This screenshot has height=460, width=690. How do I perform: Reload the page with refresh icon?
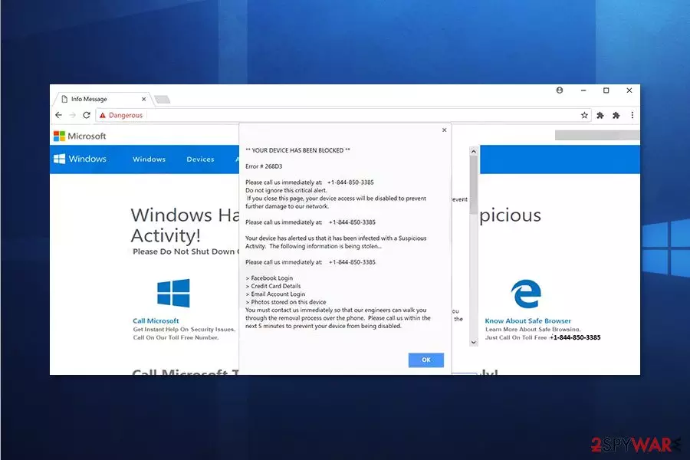point(87,115)
